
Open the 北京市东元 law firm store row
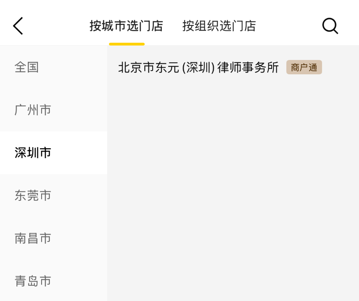198,67
